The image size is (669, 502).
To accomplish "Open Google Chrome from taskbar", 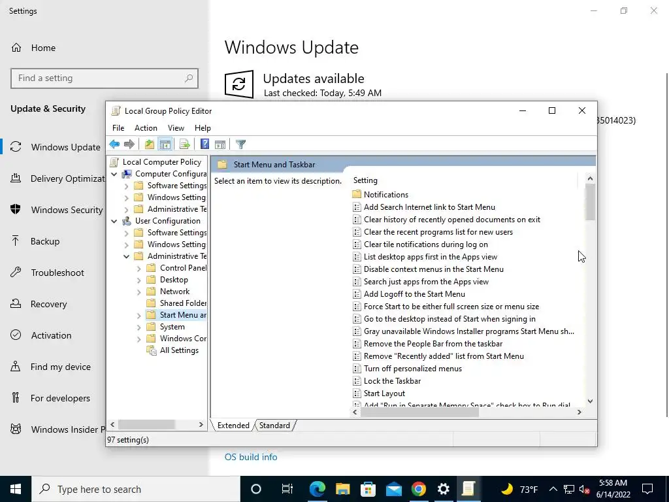I will pos(419,489).
